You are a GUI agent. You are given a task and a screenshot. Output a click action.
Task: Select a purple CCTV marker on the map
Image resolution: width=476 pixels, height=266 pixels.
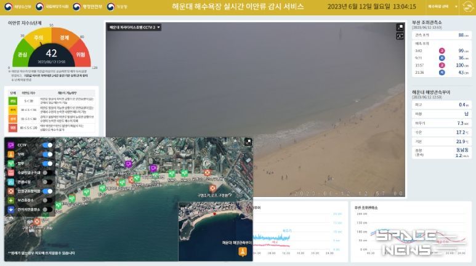pyautogui.click(x=128, y=164)
